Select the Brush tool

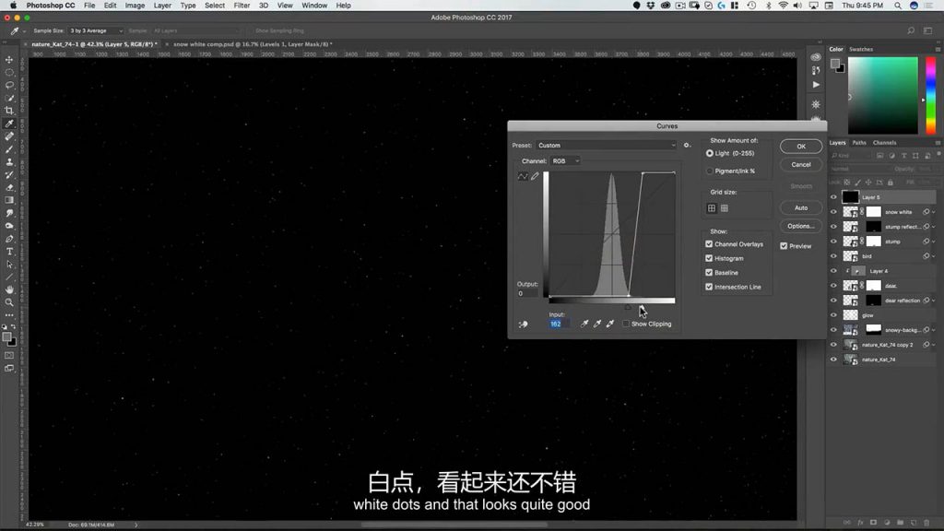tap(9, 149)
